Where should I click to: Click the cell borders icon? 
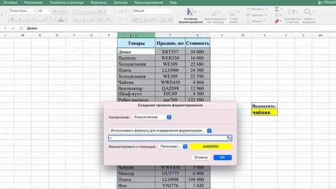pyautogui.click(x=39, y=19)
